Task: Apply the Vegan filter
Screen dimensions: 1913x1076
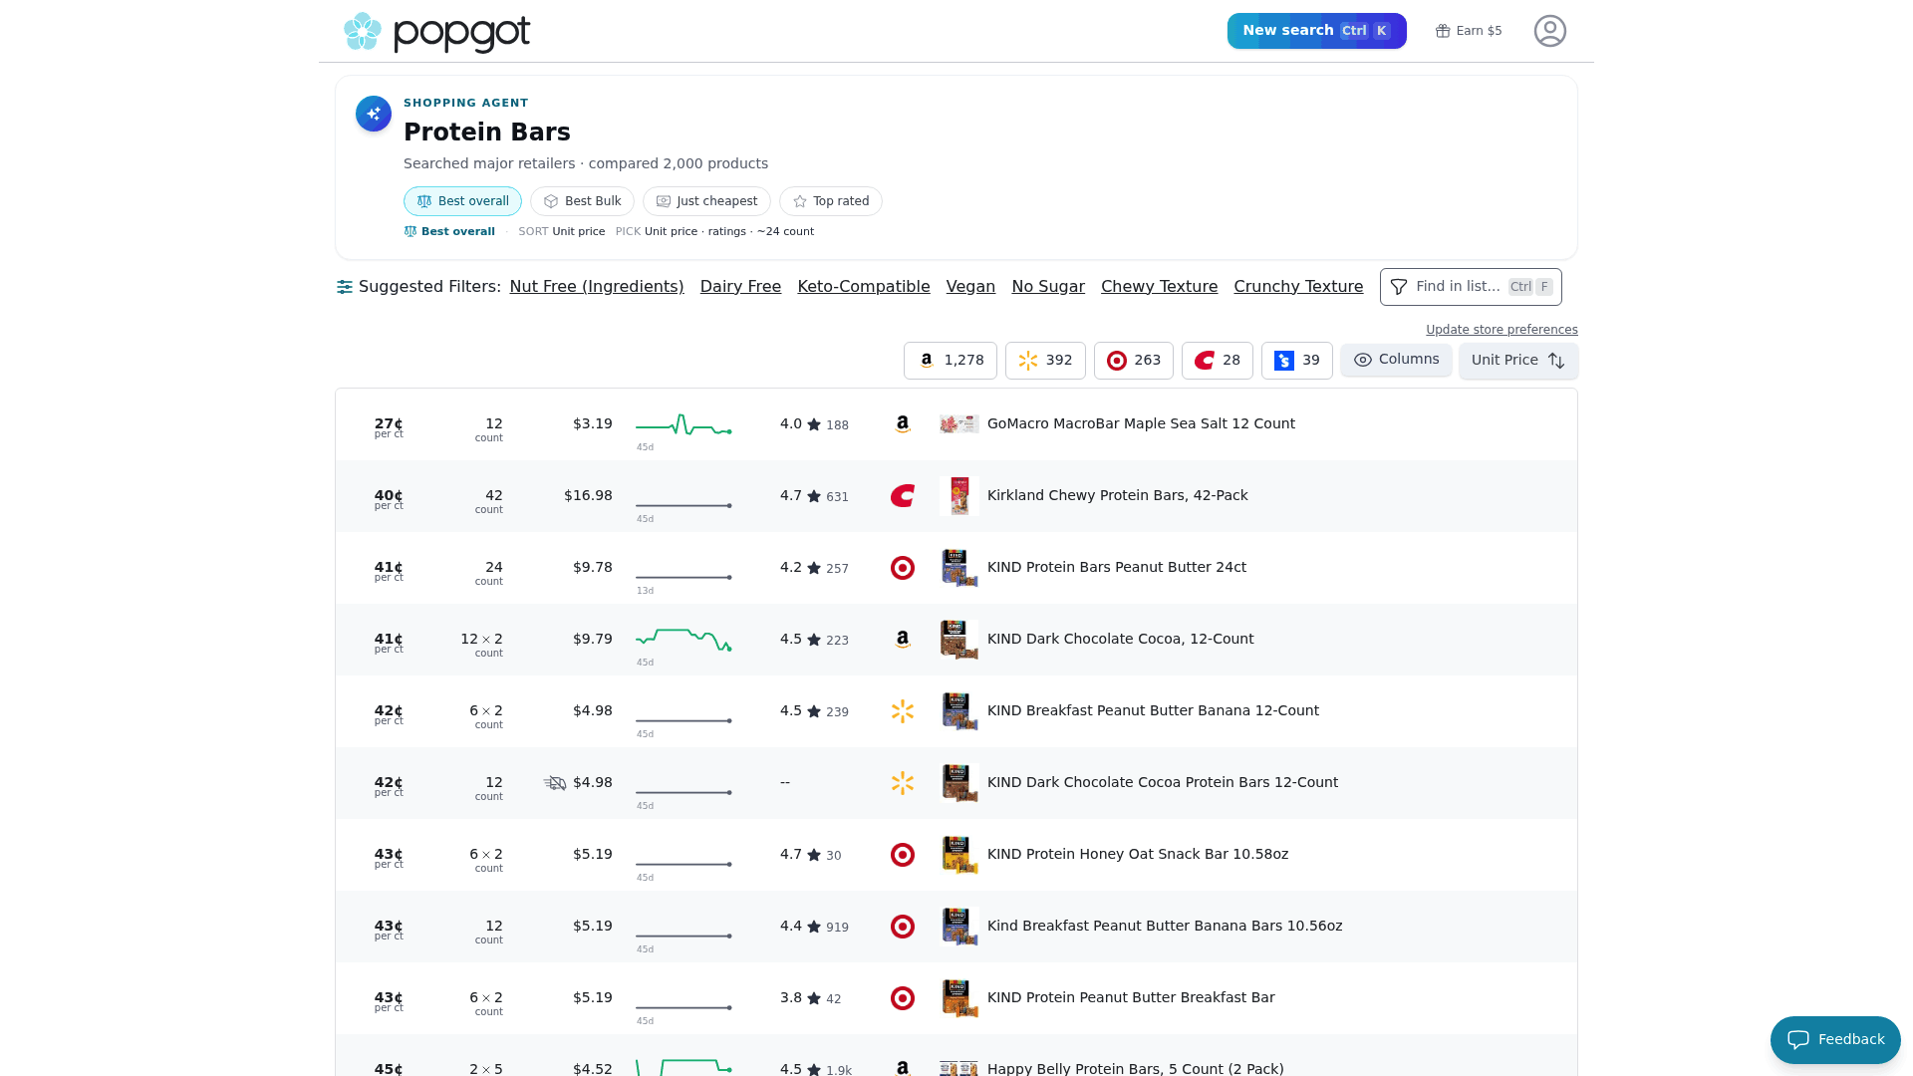Action: click(970, 287)
